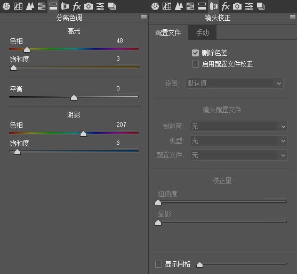
Task: Expand the 设置 默认值 dropdown
Action: pos(235,84)
